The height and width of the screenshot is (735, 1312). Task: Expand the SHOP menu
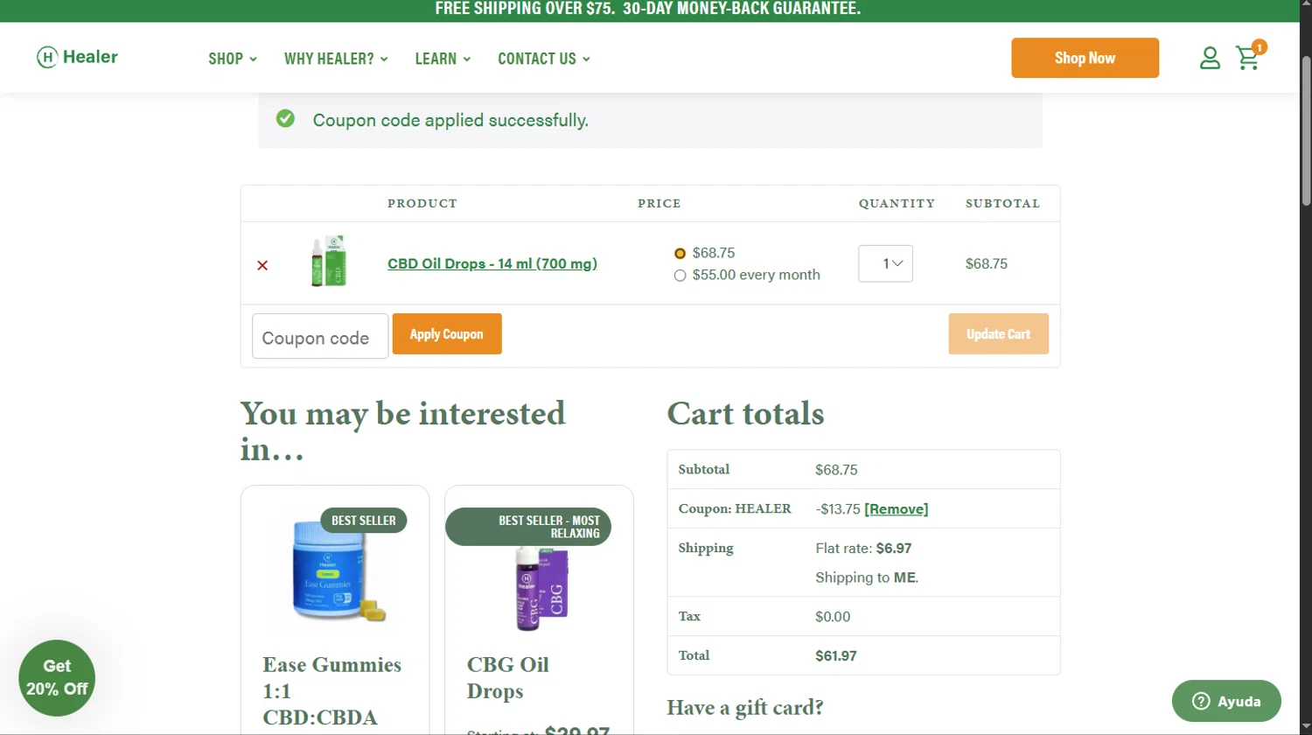[x=233, y=59]
